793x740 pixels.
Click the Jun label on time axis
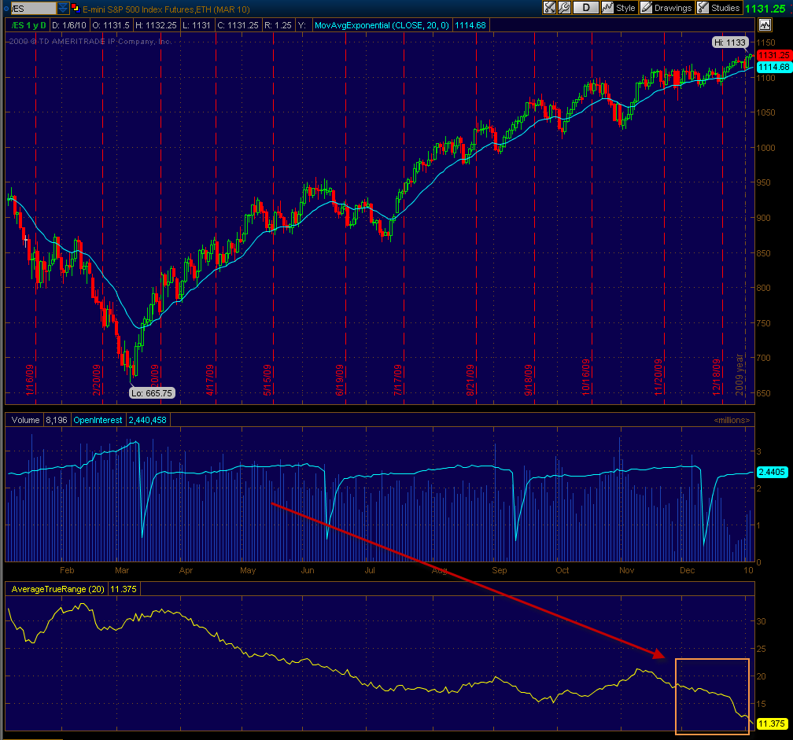308,570
